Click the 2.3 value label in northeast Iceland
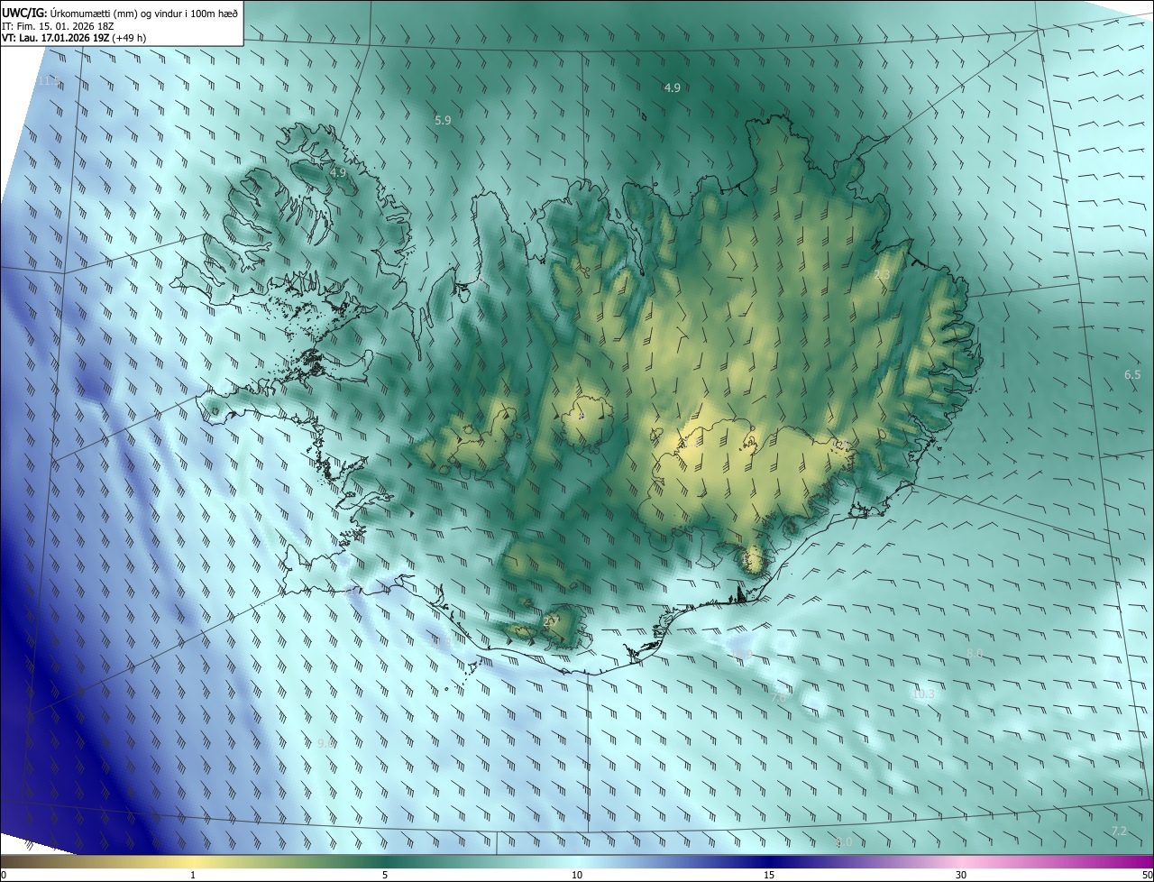The height and width of the screenshot is (882, 1154). coord(882,274)
